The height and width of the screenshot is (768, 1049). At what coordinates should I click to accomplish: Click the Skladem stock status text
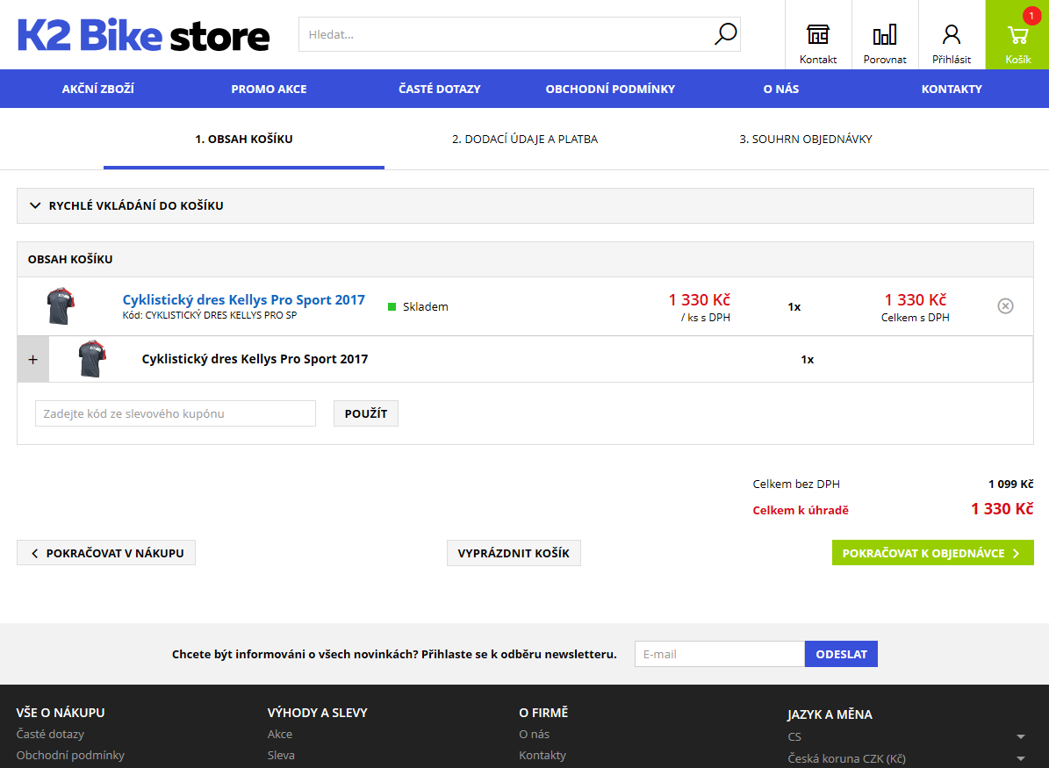coord(426,306)
